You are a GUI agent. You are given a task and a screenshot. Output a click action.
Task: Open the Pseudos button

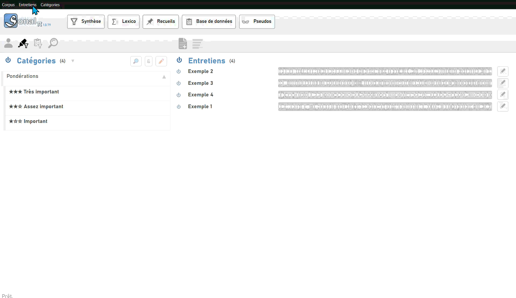[x=257, y=21]
